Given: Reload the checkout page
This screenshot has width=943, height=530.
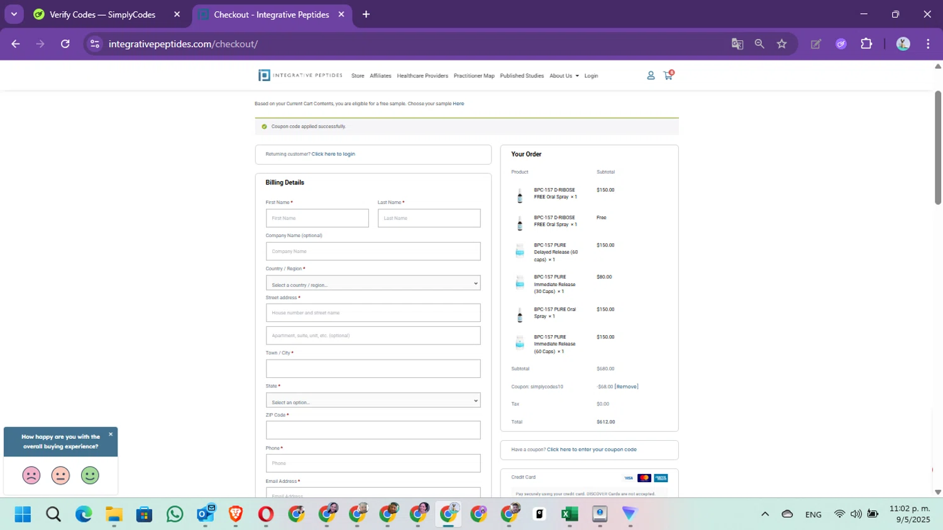Looking at the screenshot, I should click(x=65, y=44).
